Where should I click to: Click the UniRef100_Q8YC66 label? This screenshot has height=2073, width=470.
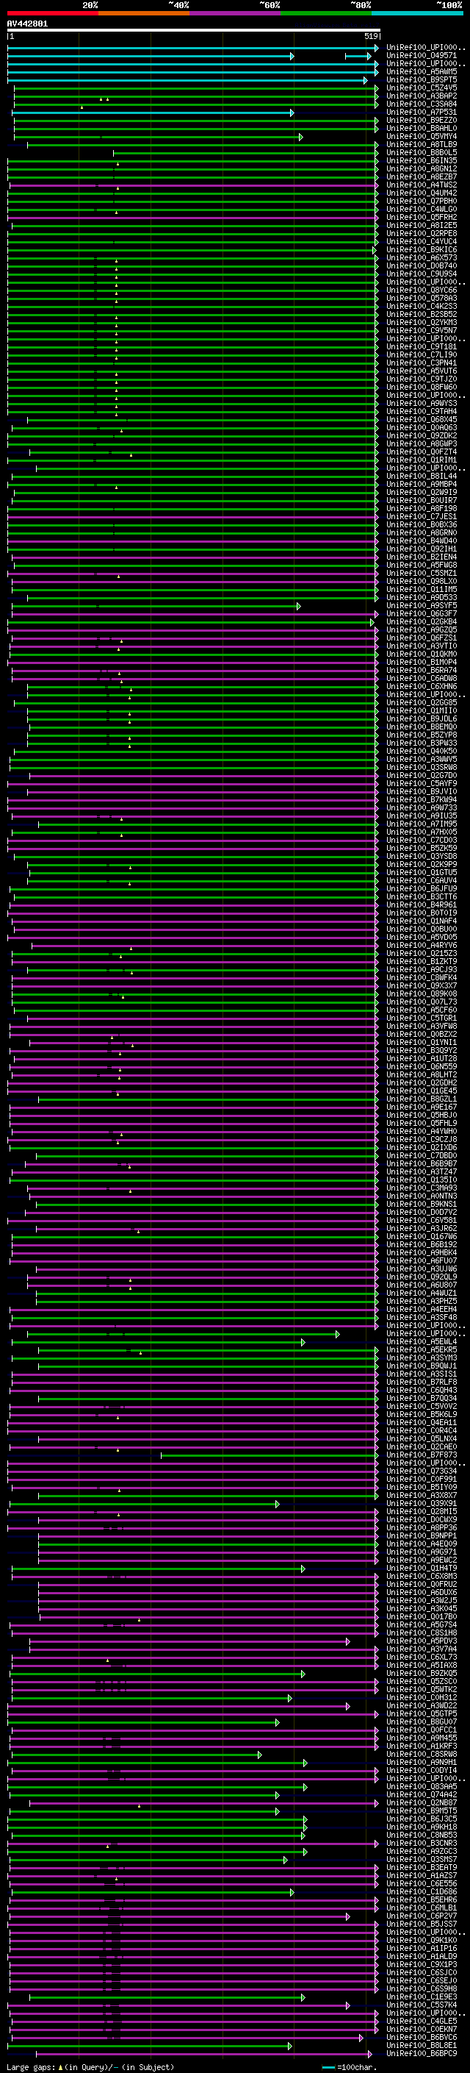[x=422, y=290]
